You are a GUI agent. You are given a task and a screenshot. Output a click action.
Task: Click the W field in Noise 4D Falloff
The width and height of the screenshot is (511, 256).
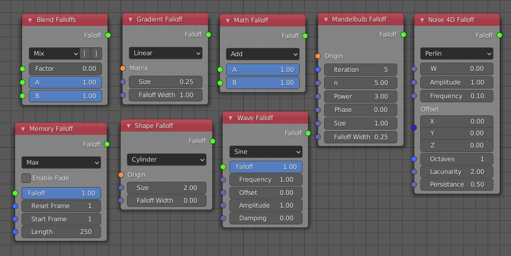tap(457, 69)
